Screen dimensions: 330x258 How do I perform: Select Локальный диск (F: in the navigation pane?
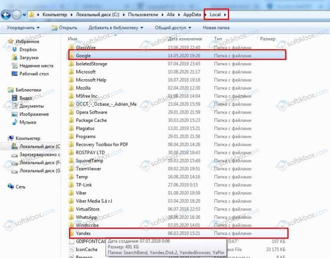40,163
